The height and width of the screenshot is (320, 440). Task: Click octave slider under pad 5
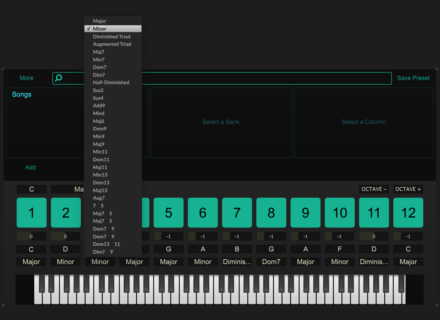tap(169, 236)
